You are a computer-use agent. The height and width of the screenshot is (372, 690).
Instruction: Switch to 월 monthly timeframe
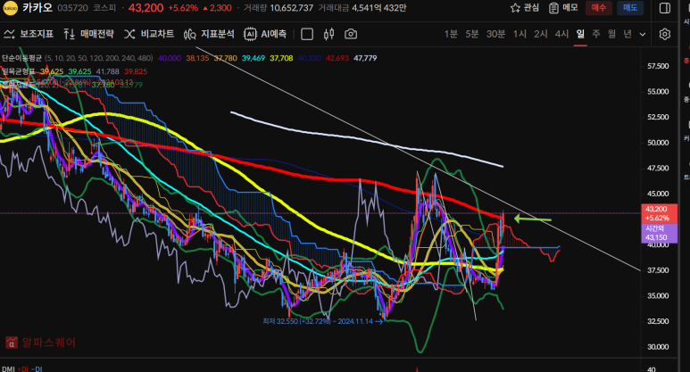[611, 34]
